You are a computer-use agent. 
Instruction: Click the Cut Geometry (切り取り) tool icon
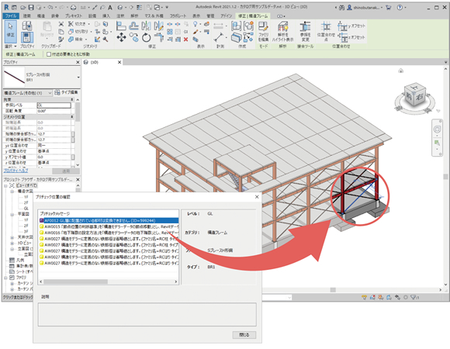pyautogui.click(x=71, y=32)
